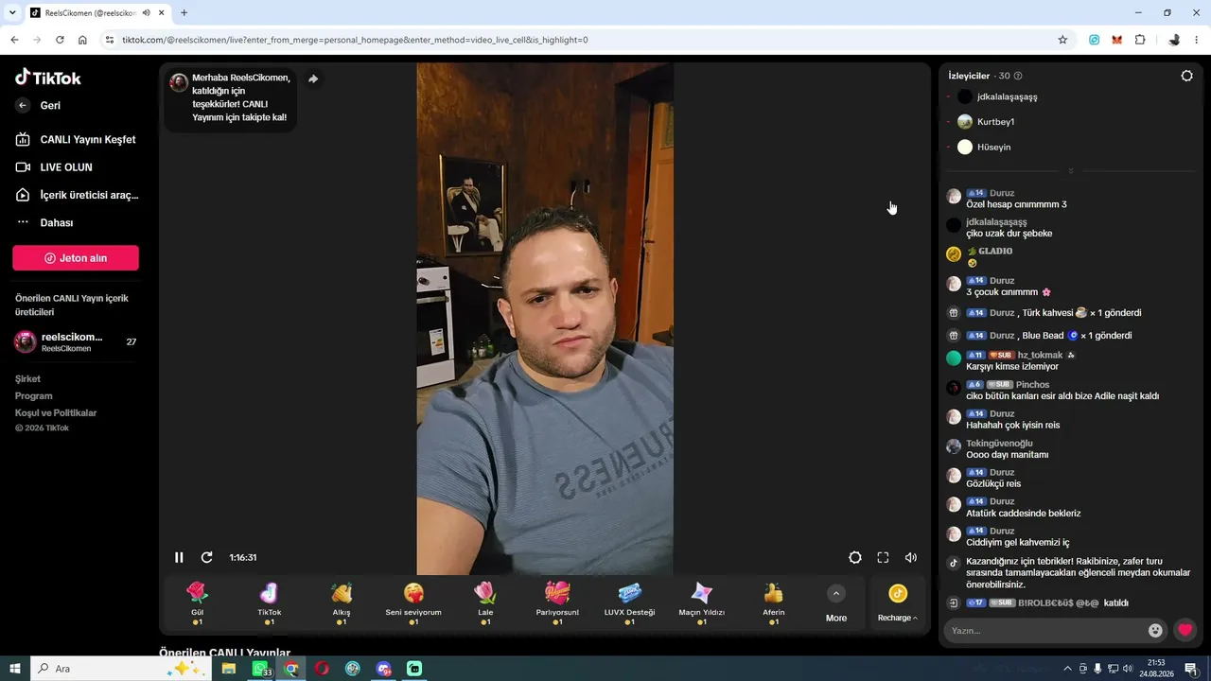Click the İzleyiciler info icon
The height and width of the screenshot is (681, 1211).
point(1018,76)
